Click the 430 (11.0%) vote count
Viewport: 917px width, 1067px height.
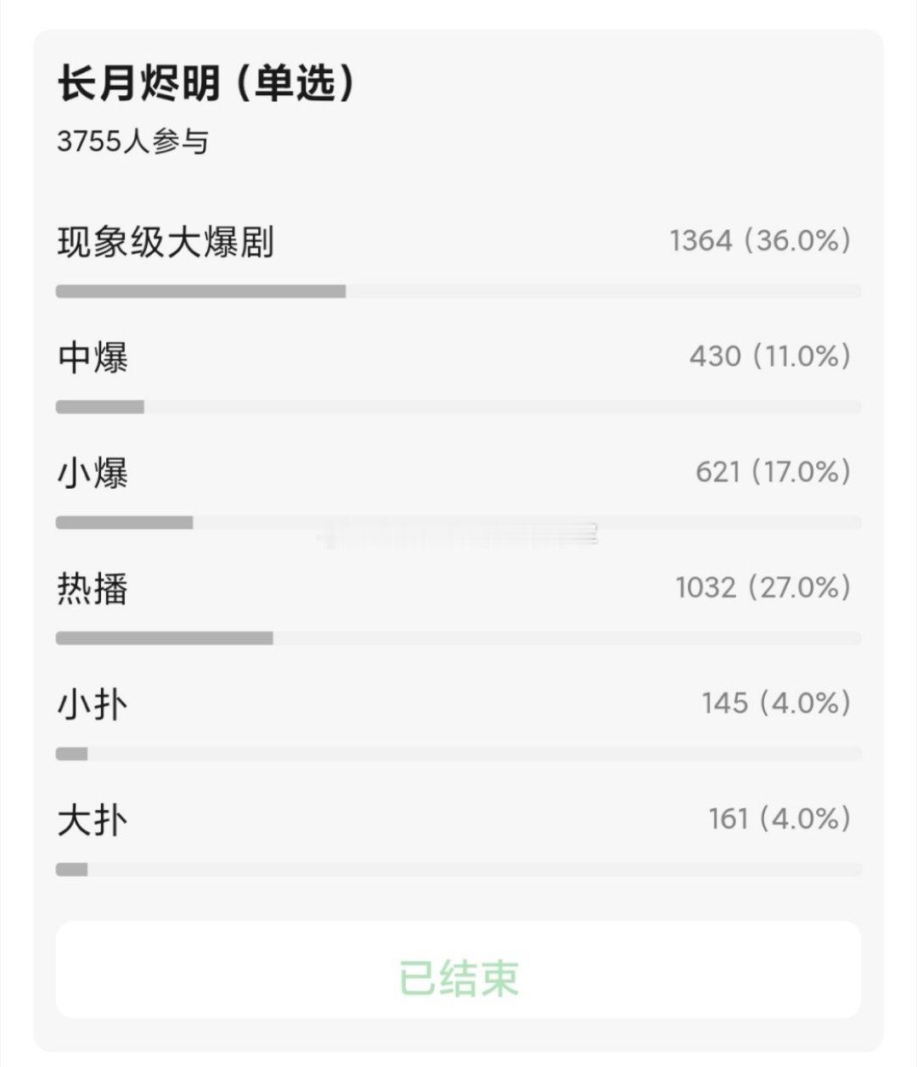(x=770, y=357)
